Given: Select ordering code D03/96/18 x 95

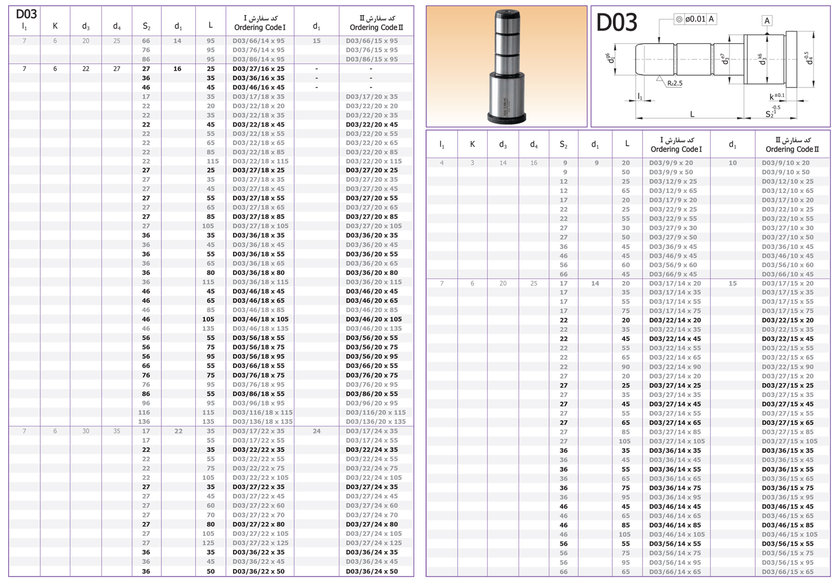Looking at the screenshot, I should [x=259, y=403].
